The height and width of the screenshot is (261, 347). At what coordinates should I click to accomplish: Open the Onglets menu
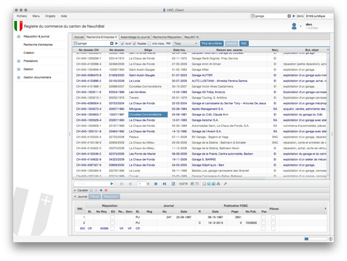click(x=50, y=16)
